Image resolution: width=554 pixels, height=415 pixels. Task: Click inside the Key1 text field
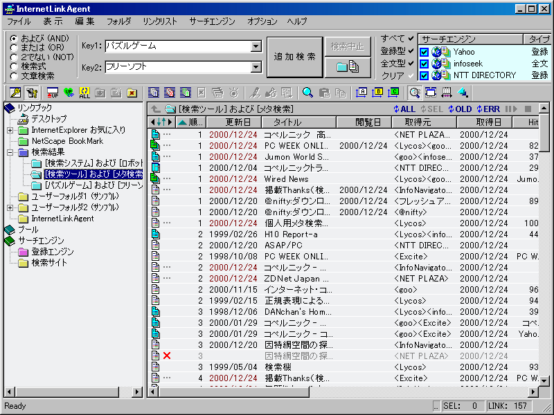point(178,46)
